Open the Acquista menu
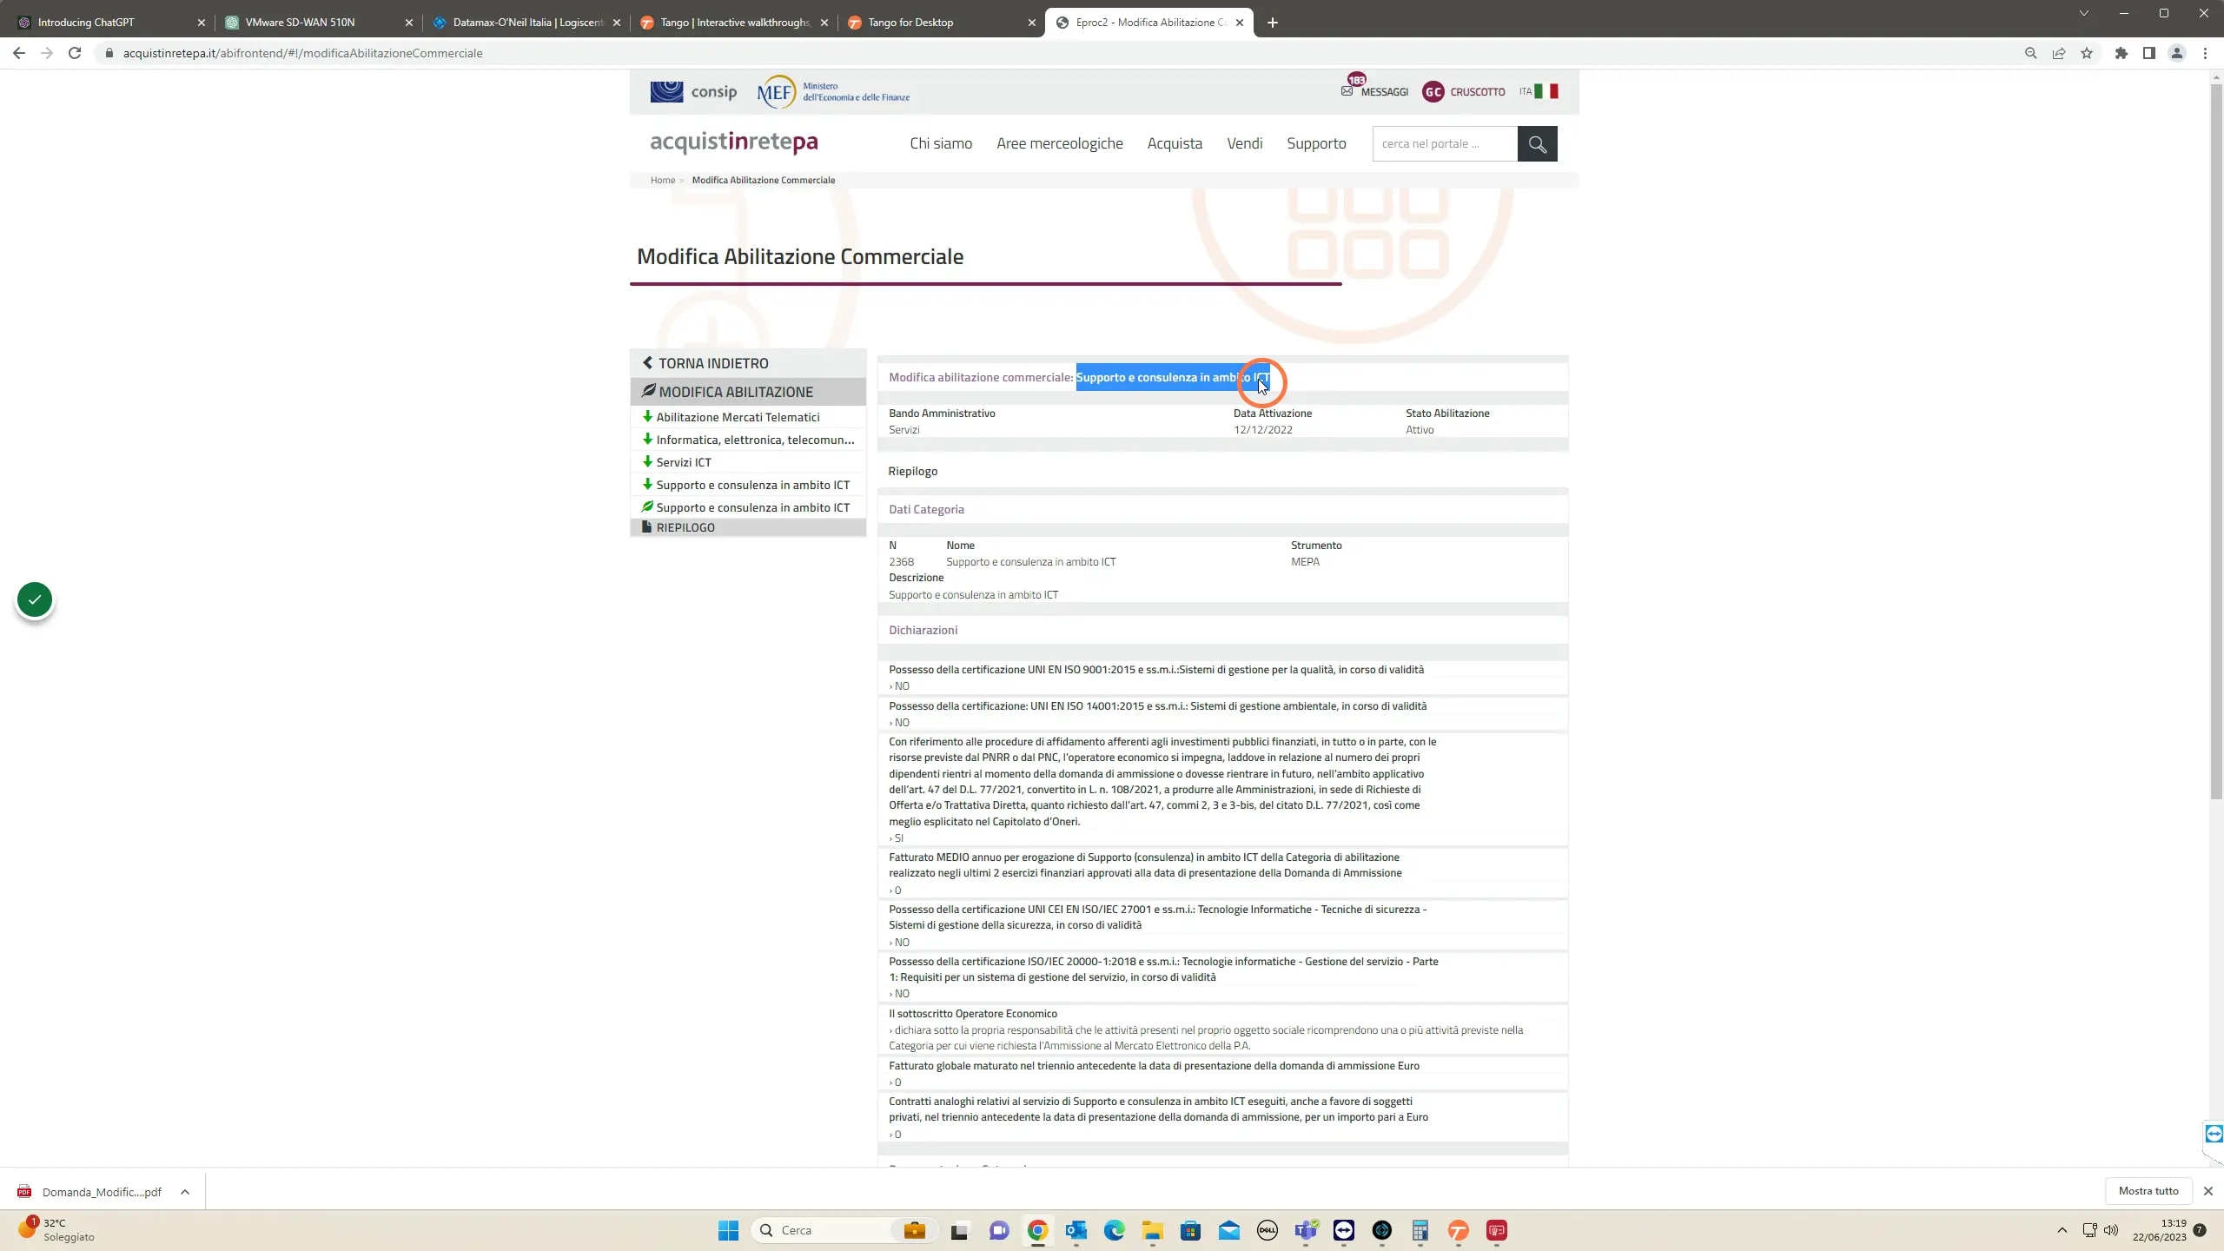The width and height of the screenshot is (2224, 1251). pyautogui.click(x=1175, y=143)
